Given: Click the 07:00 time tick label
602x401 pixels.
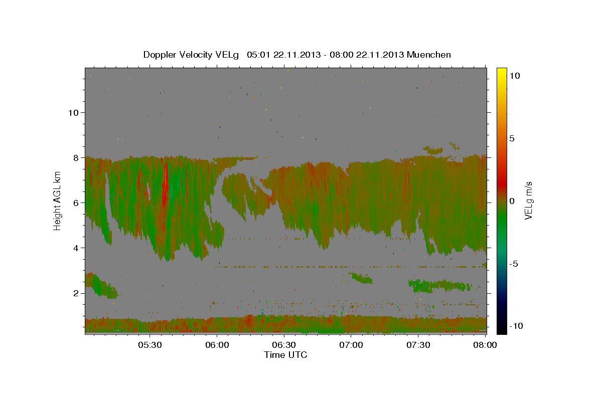Looking at the screenshot, I should (351, 345).
